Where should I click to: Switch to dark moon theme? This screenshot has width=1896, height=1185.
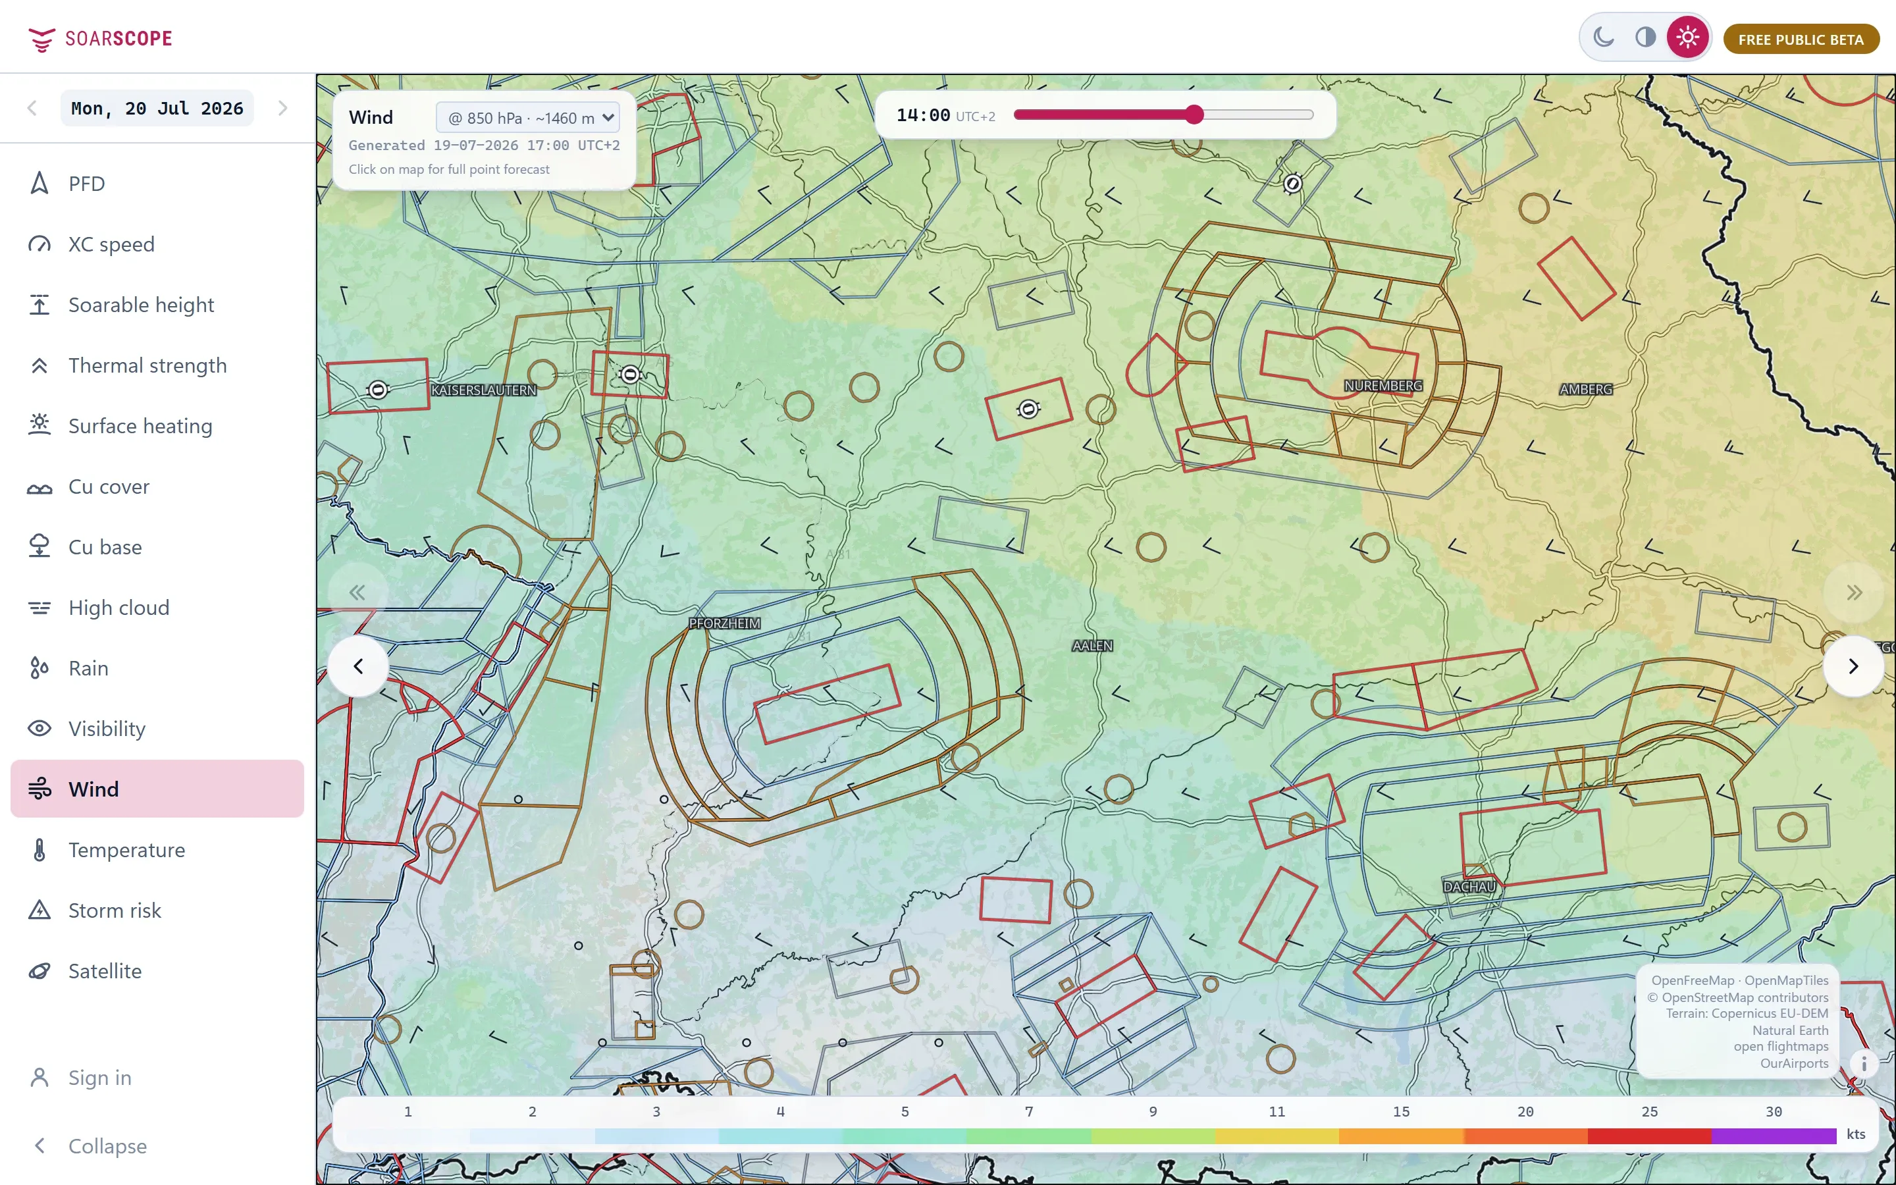click(1603, 38)
